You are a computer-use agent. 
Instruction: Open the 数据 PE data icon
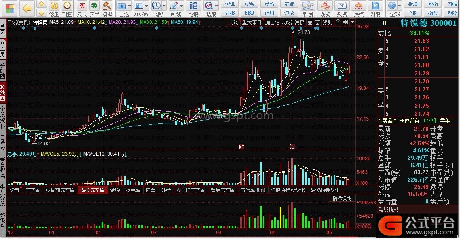[342, 8]
